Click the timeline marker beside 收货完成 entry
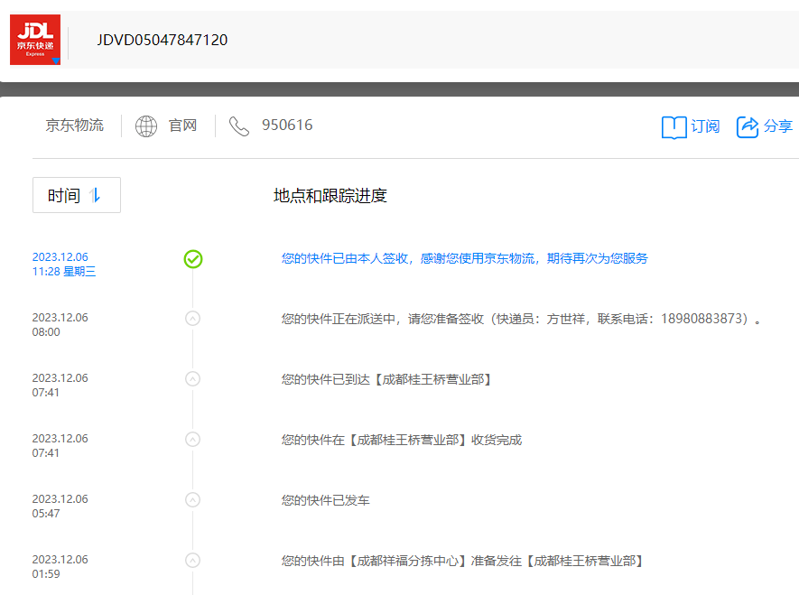Screen dimensions: 799x595 pyautogui.click(x=192, y=440)
